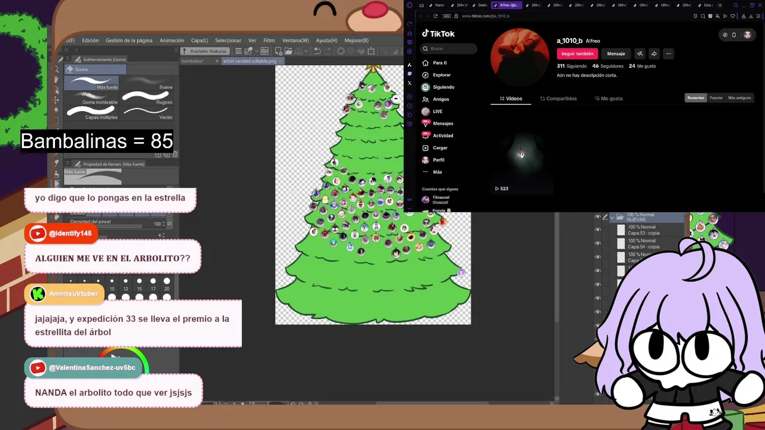Open the Filtro menu
Viewport: 765px width, 430px height.
coord(269,41)
